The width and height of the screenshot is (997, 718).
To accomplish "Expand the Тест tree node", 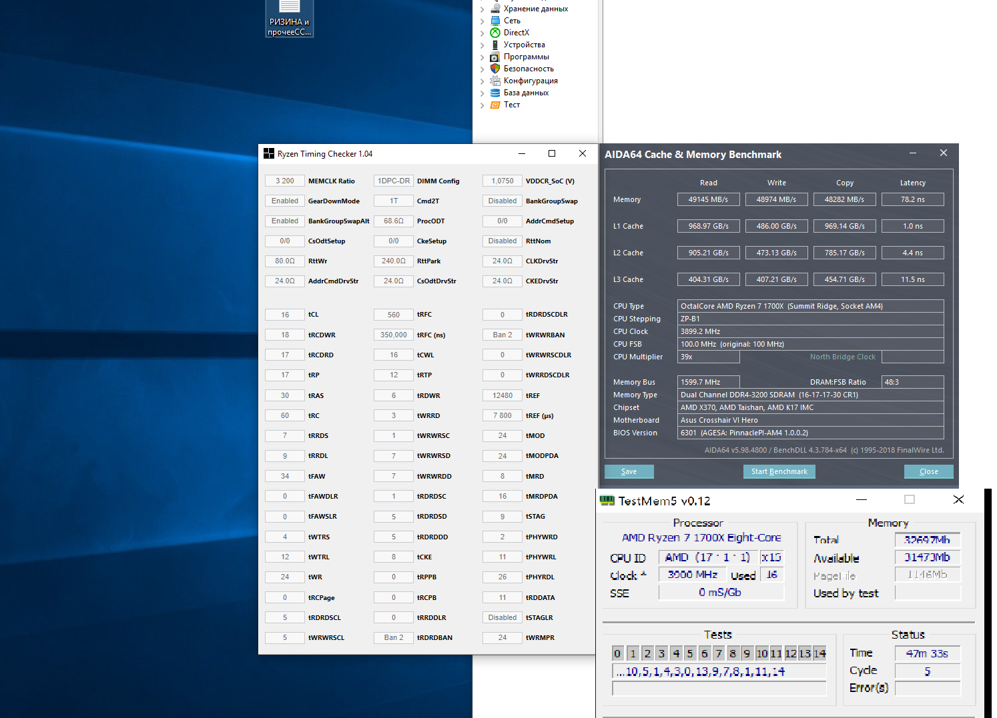I will coord(482,105).
